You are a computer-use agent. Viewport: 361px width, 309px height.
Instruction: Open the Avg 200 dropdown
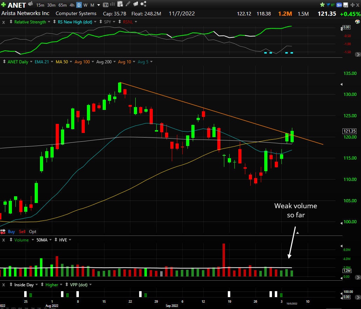coord(114,62)
